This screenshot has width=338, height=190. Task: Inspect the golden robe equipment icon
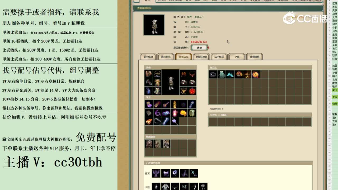[x=157, y=82]
